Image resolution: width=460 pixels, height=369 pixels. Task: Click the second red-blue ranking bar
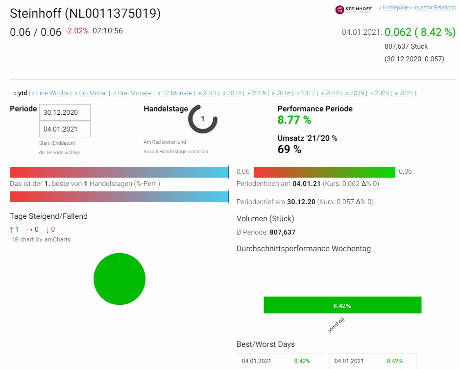(120, 197)
